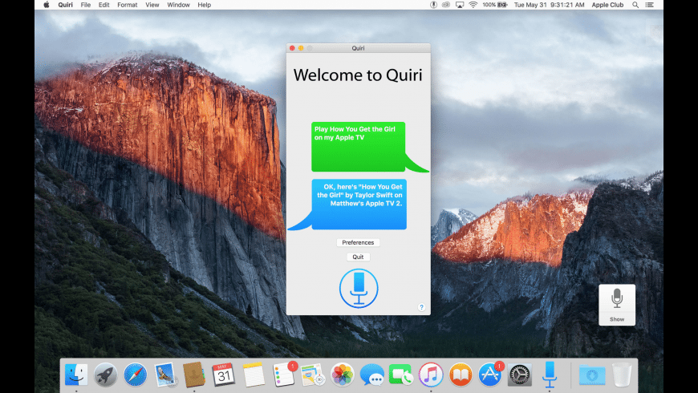Open iBooks in the Dock
The image size is (698, 393).
461,375
